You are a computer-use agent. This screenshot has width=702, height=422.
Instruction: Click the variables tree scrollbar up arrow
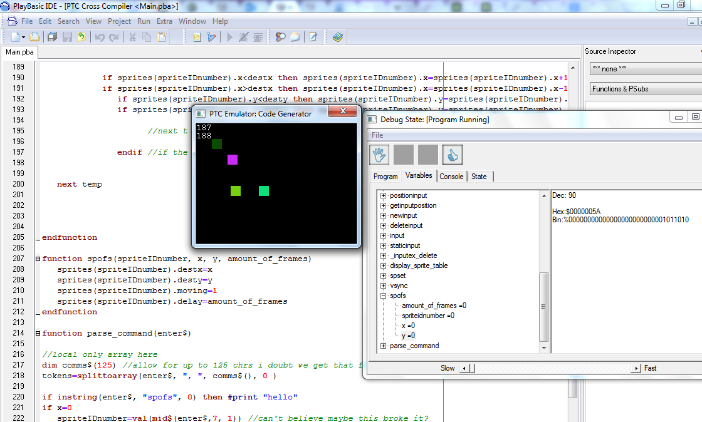(544, 196)
